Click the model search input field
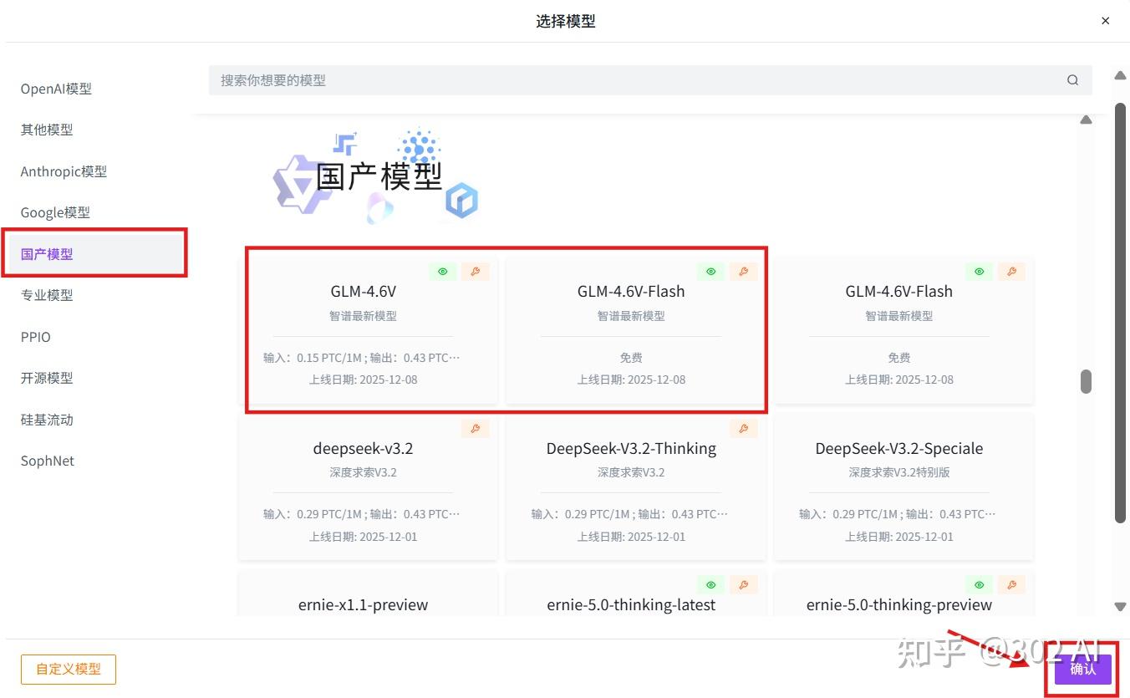 585,79
